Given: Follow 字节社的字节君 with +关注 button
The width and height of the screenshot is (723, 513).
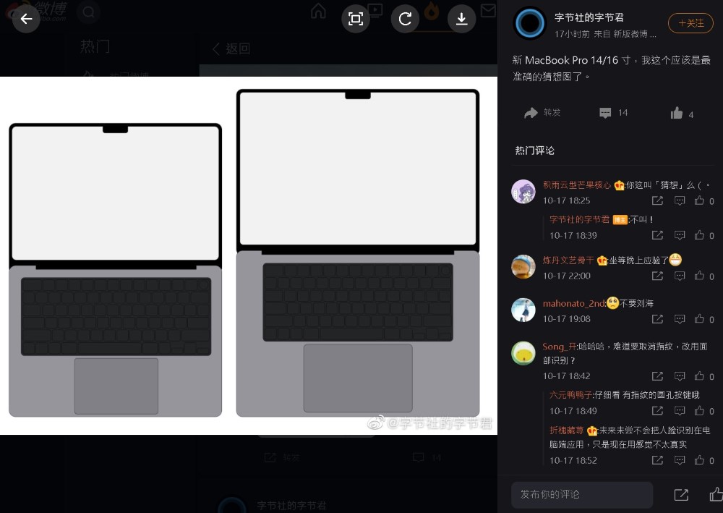Looking at the screenshot, I should tap(690, 23).
